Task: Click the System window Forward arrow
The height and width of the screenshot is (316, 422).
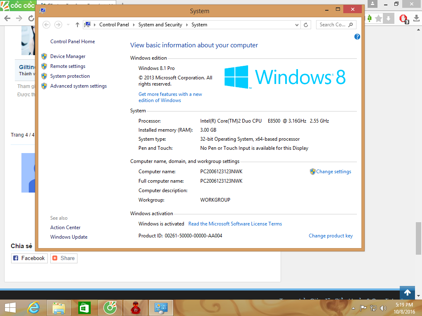Action: pos(58,25)
